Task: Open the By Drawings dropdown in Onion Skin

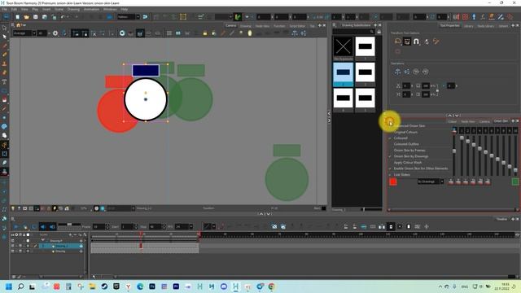Action: (431, 181)
